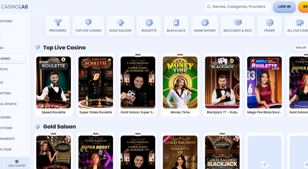Open the Help Centre question icon
The width and height of the screenshot is (308, 169).
pyautogui.click(x=17, y=161)
